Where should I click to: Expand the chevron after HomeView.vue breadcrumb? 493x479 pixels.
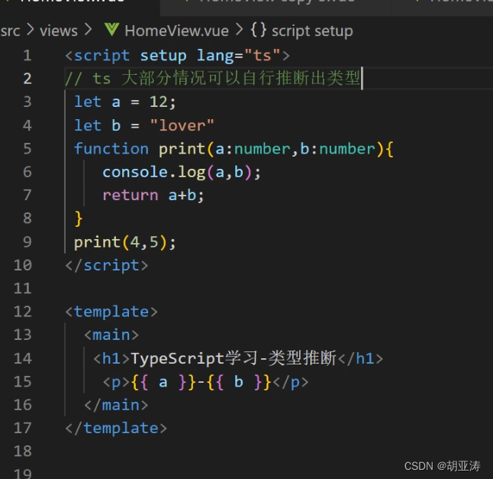click(x=240, y=30)
